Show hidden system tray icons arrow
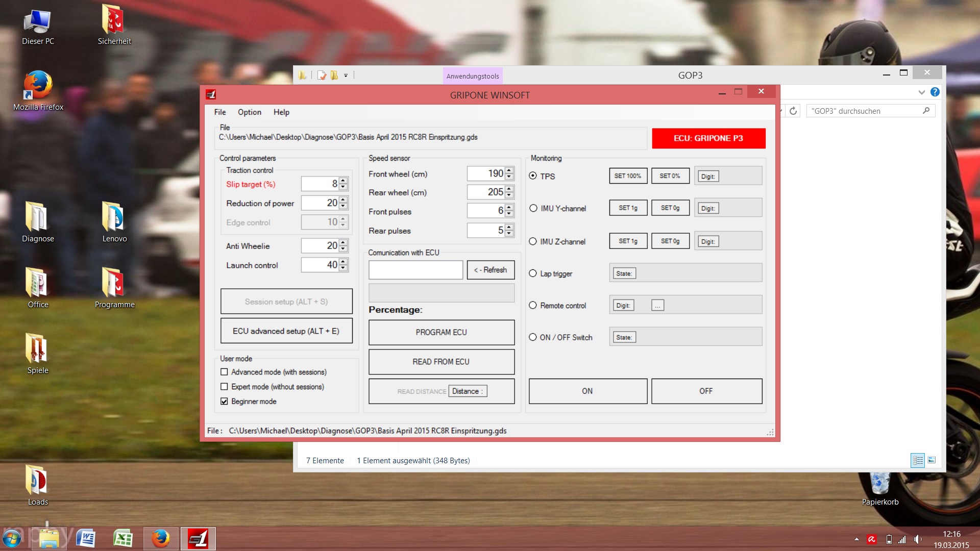This screenshot has width=980, height=551. [856, 539]
